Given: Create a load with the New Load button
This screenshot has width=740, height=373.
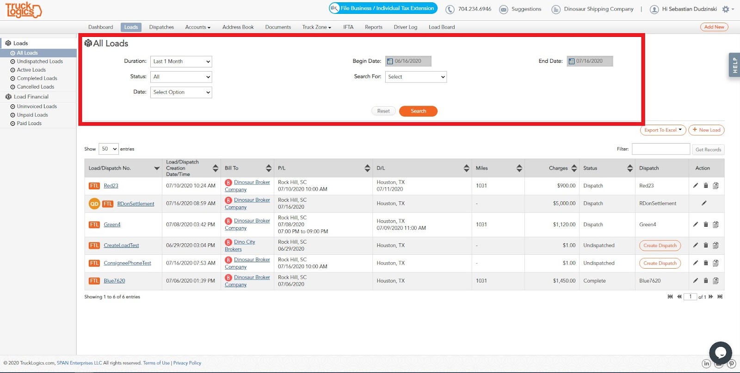Looking at the screenshot, I should [706, 130].
